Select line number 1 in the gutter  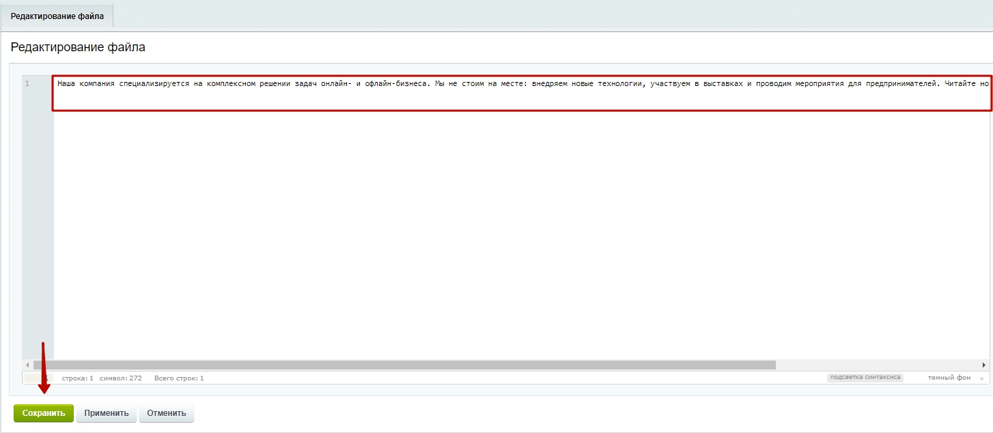click(x=27, y=84)
